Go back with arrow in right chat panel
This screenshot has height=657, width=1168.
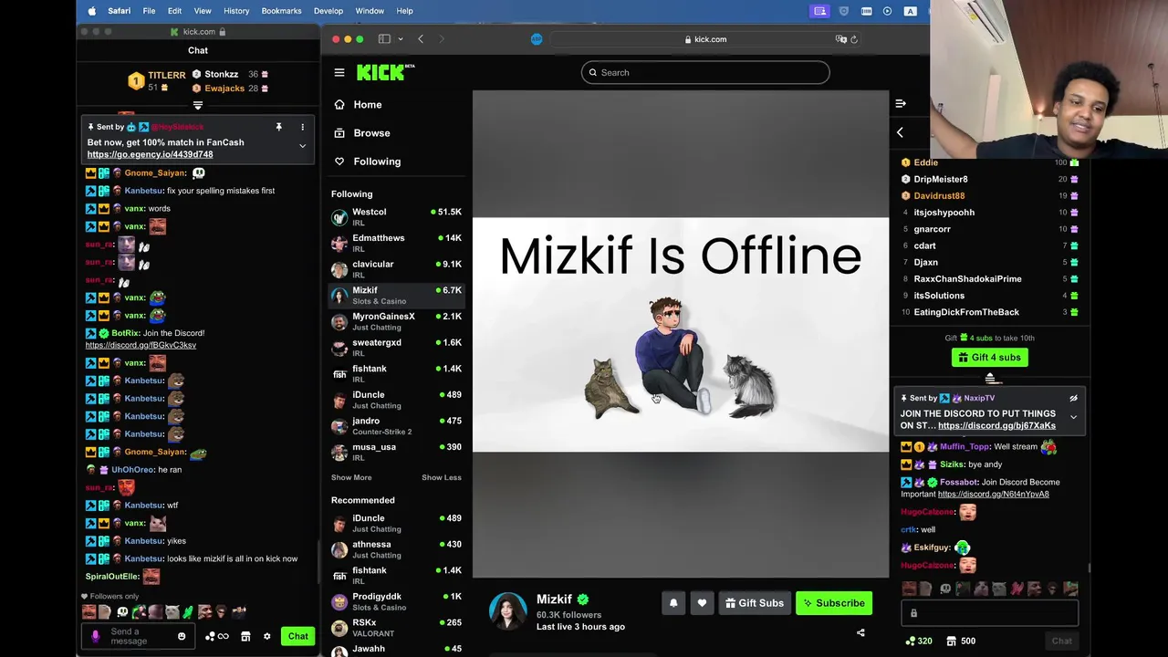[900, 133]
